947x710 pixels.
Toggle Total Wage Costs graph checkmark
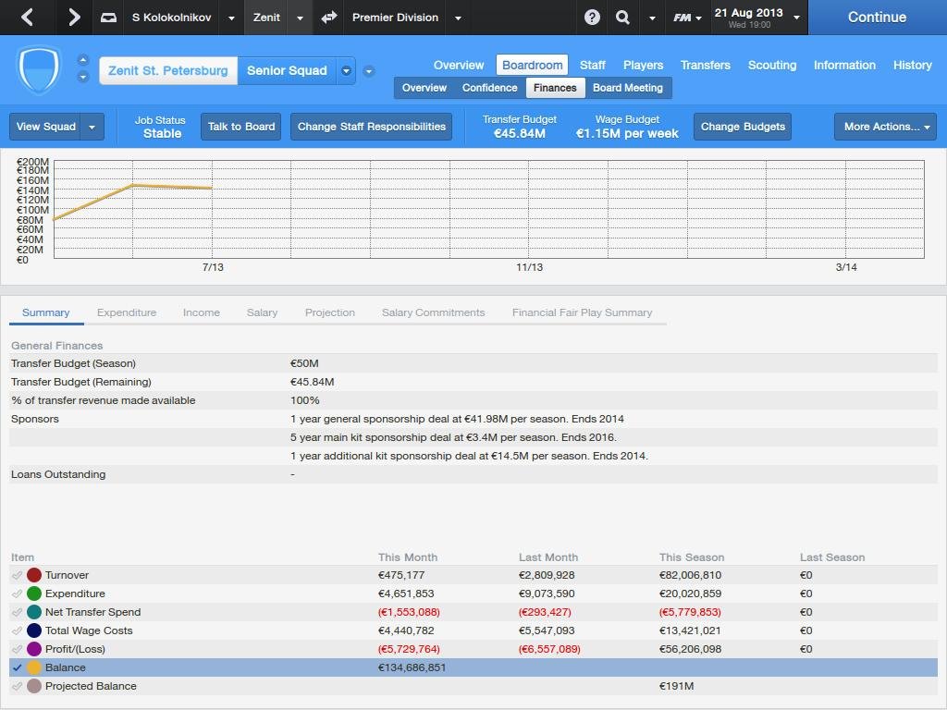point(17,630)
